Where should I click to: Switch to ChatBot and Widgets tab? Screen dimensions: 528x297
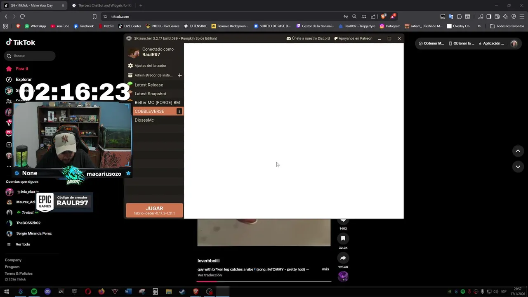point(101,5)
